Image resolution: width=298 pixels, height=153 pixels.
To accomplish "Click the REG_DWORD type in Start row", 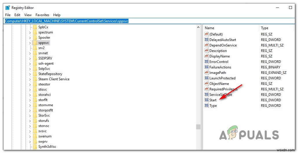I will pyautogui.click(x=271, y=100).
